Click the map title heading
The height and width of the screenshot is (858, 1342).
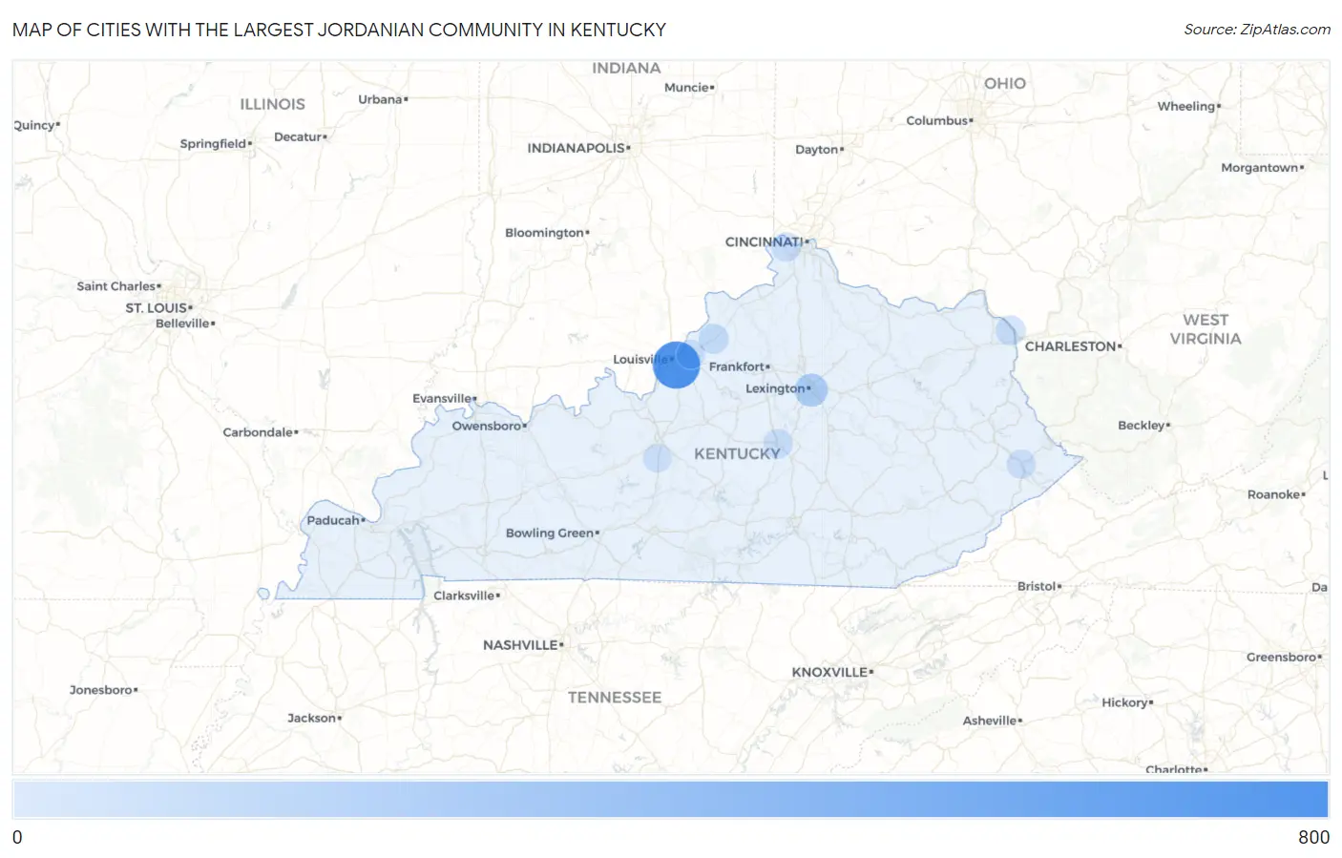point(339,30)
